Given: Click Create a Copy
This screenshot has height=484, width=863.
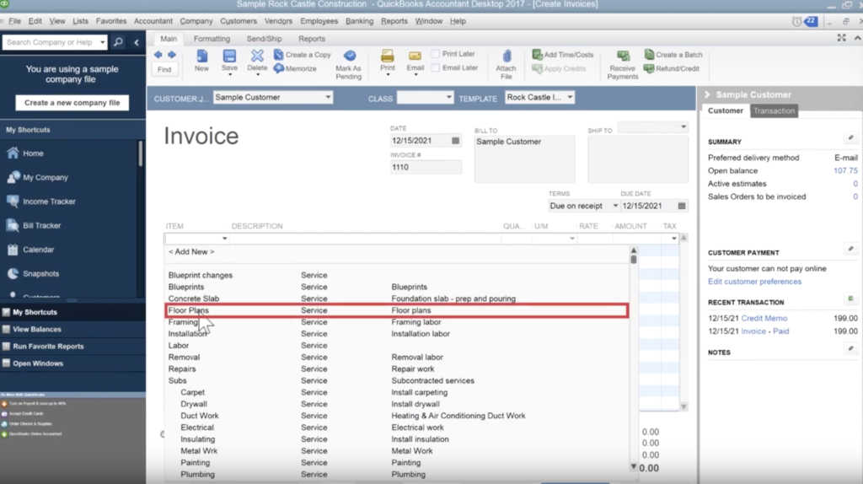Looking at the screenshot, I should (303, 55).
